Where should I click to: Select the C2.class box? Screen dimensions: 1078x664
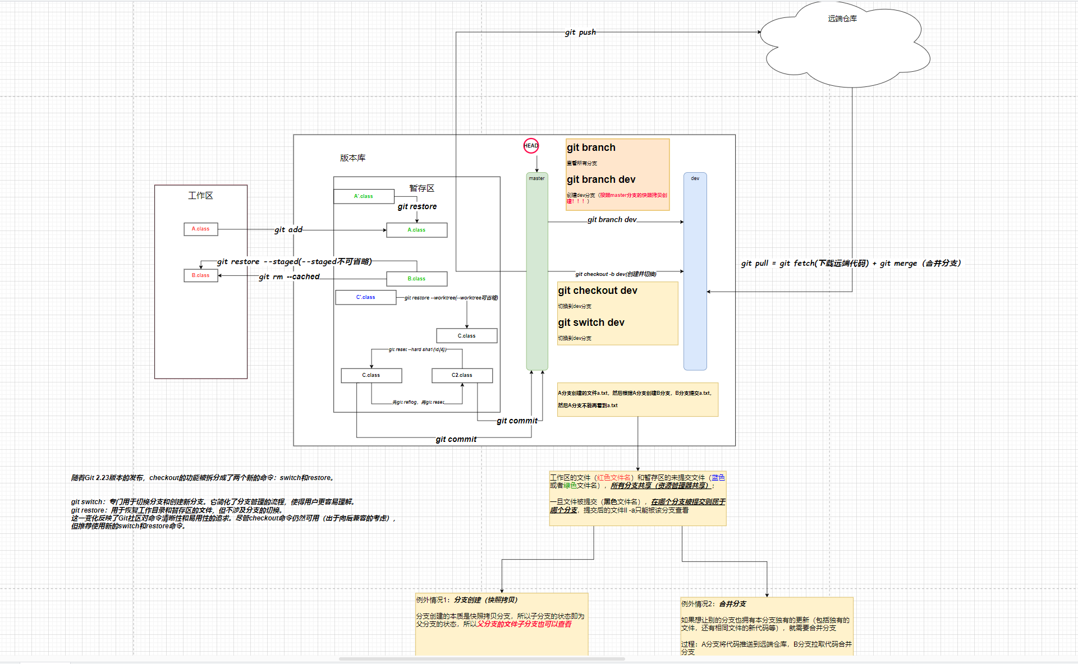[462, 375]
